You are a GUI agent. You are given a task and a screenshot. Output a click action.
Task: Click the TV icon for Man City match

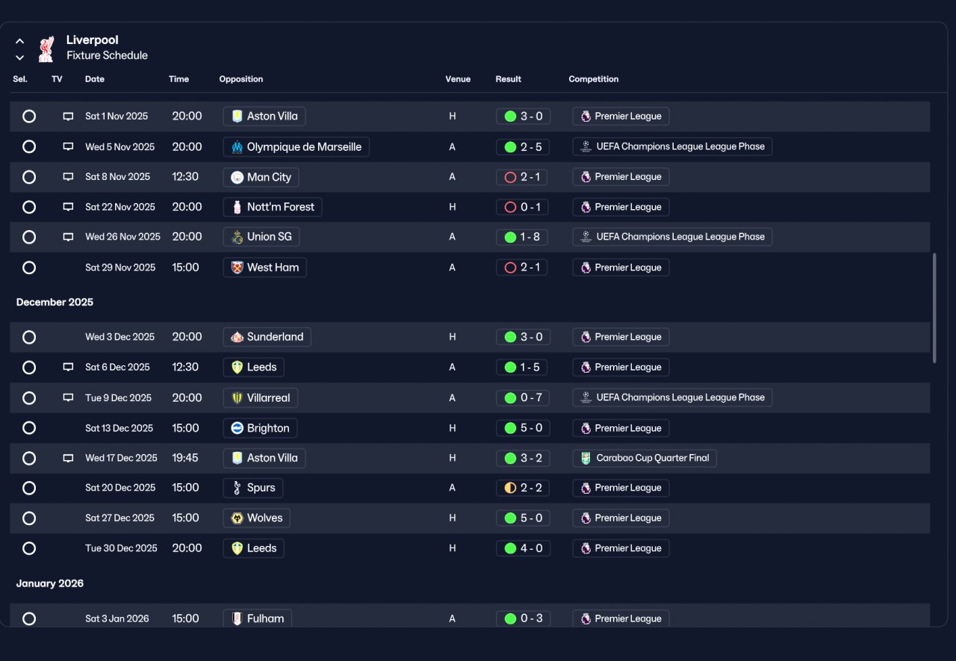point(68,177)
